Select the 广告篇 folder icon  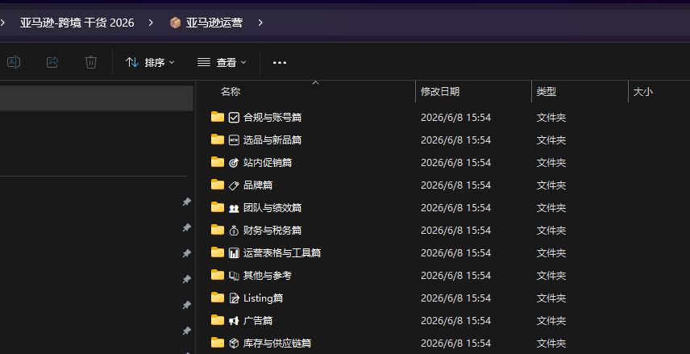(218, 320)
